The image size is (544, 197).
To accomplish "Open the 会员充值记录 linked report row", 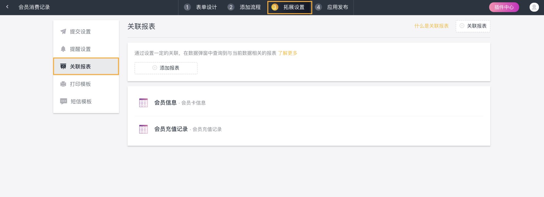I will click(x=171, y=129).
